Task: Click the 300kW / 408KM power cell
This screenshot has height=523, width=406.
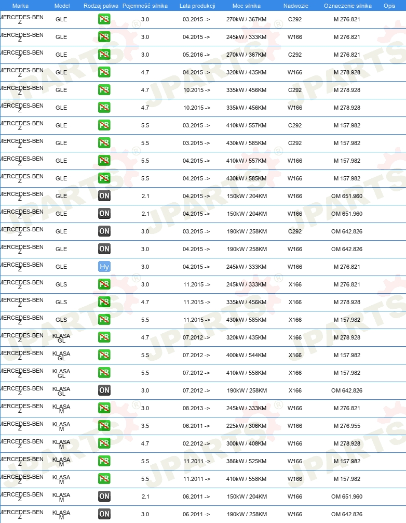Action: tap(246, 443)
